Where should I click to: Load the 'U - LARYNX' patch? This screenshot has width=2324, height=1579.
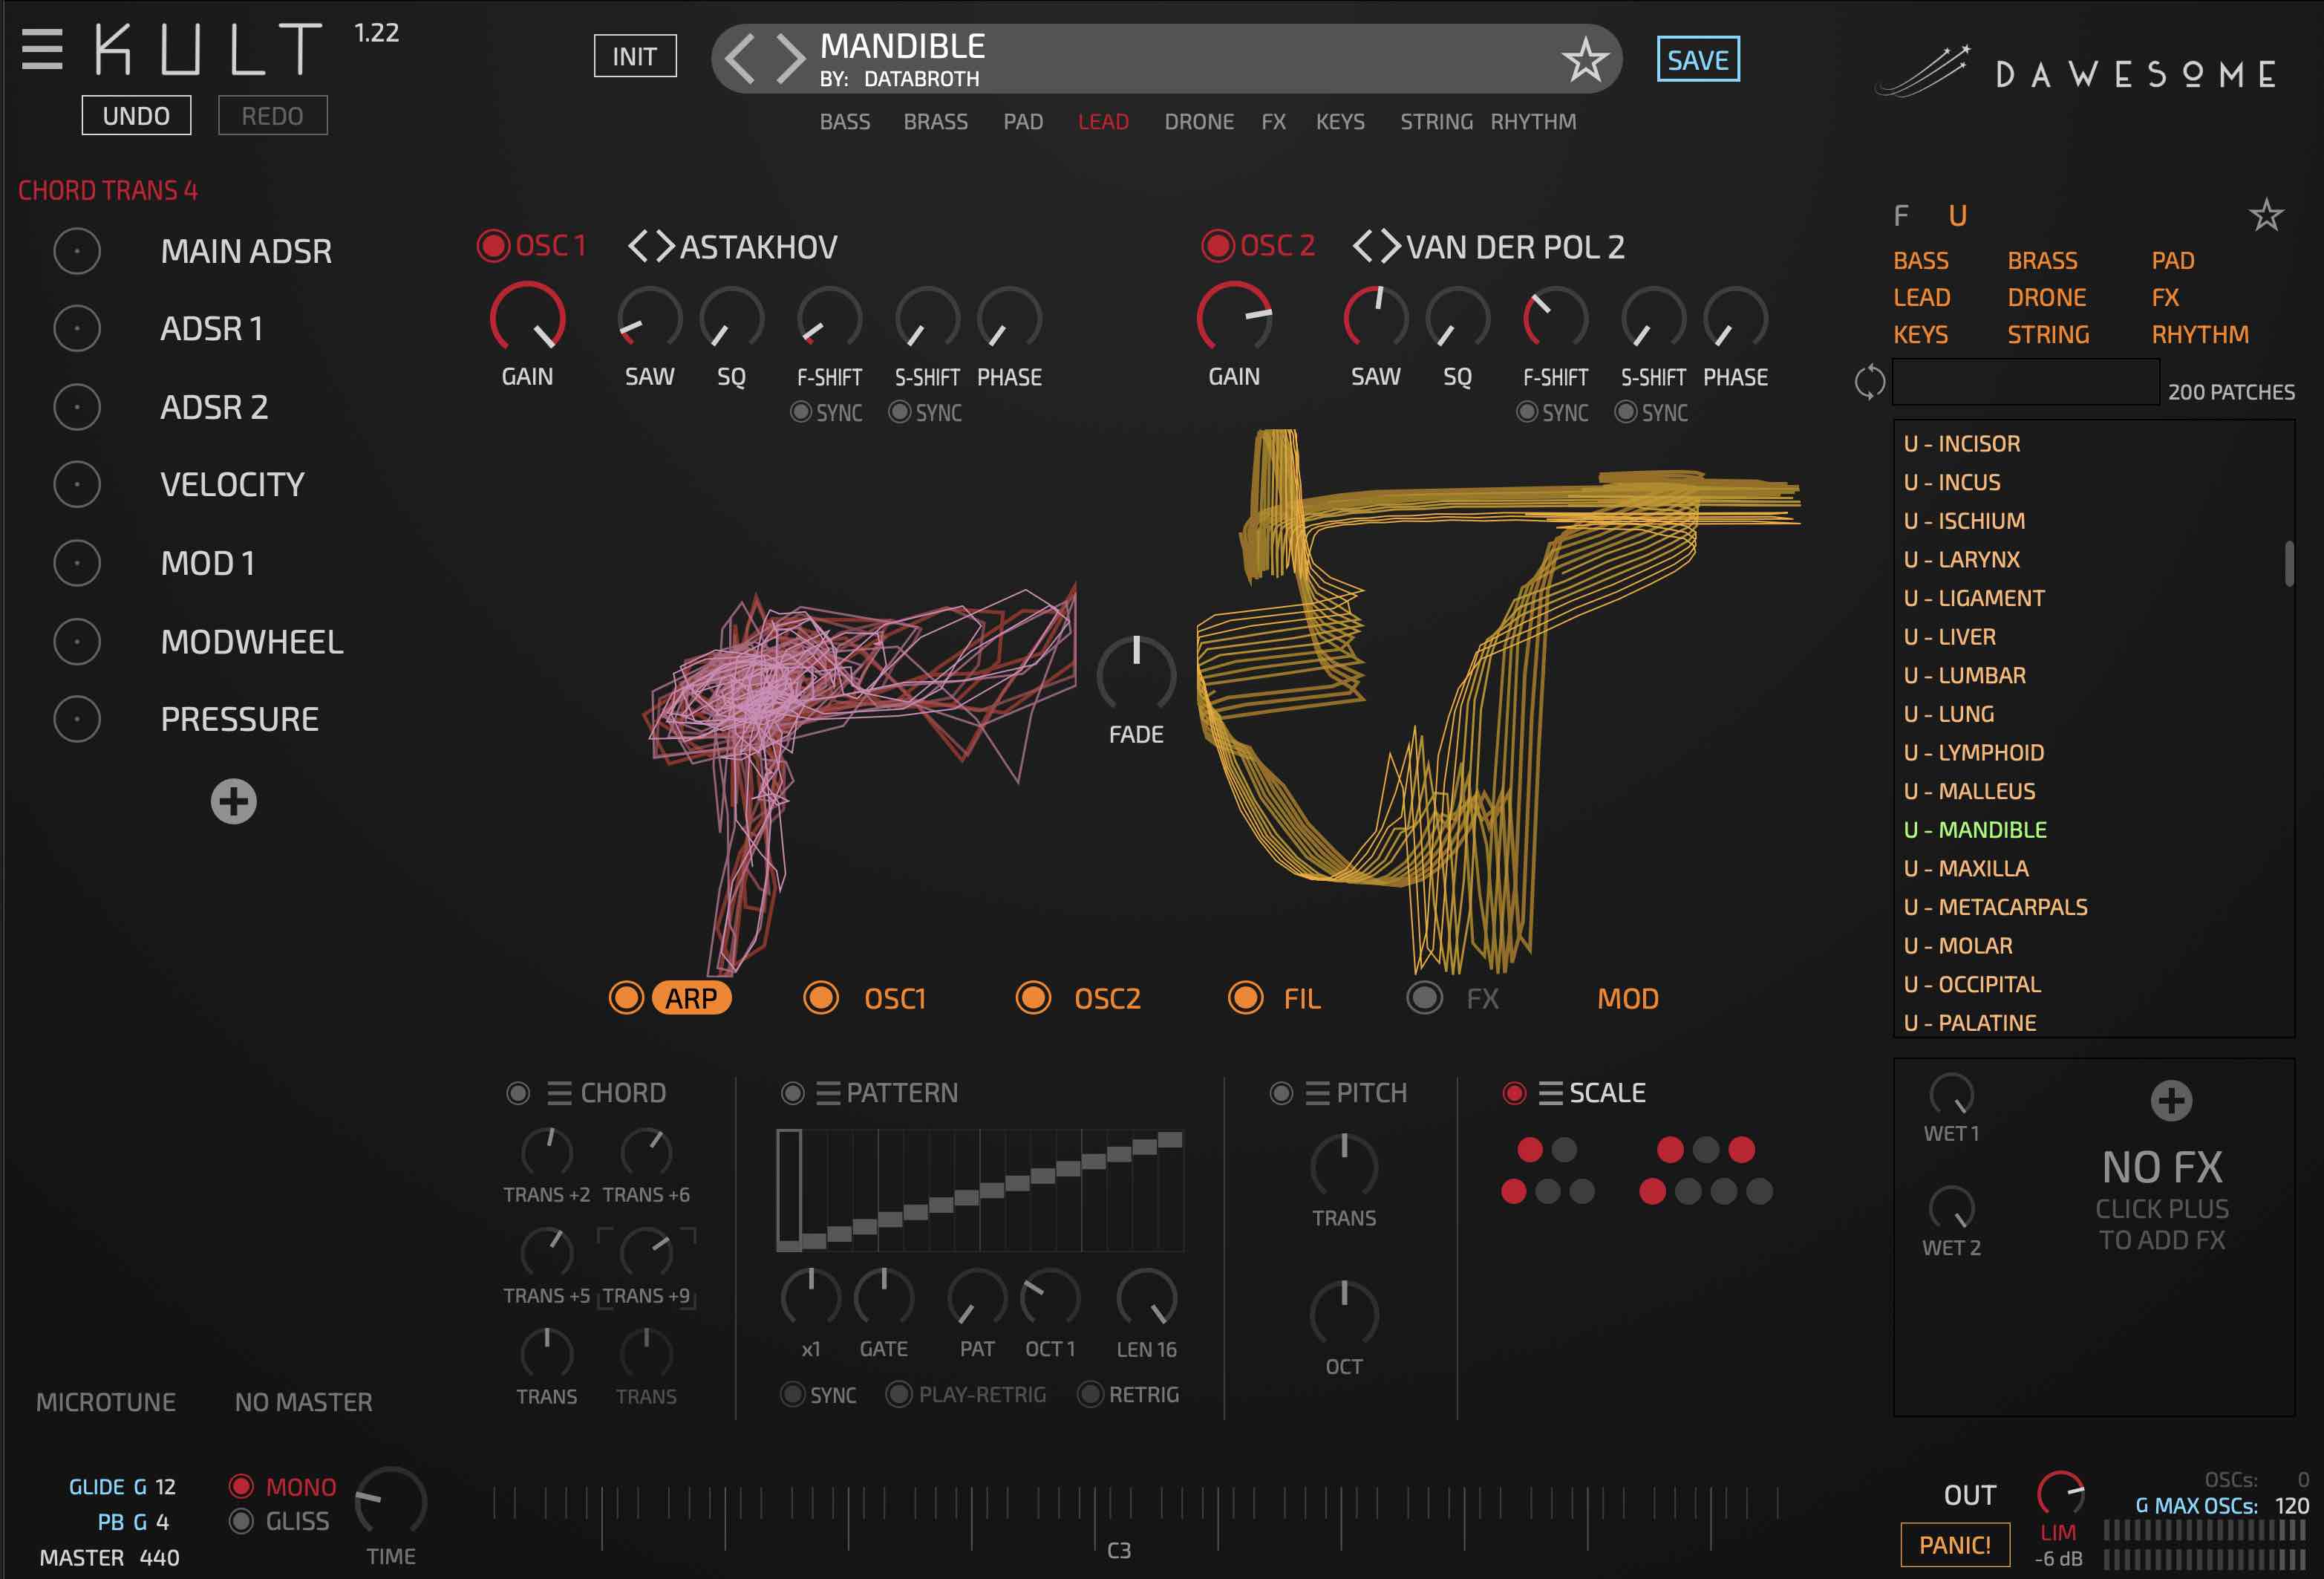(1961, 559)
